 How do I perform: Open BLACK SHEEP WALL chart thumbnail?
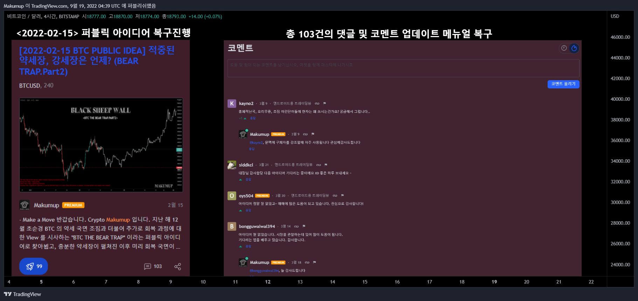[x=101, y=145]
